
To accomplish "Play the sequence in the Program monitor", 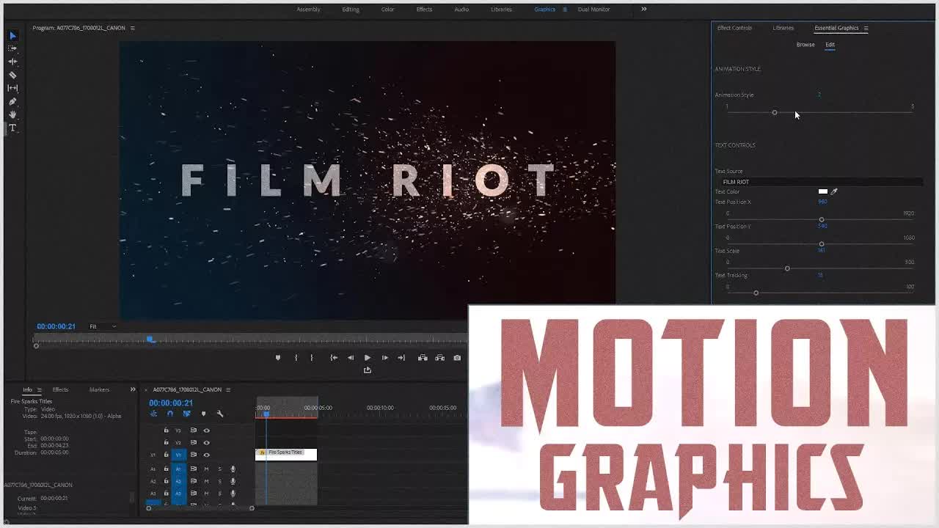I will 368,358.
